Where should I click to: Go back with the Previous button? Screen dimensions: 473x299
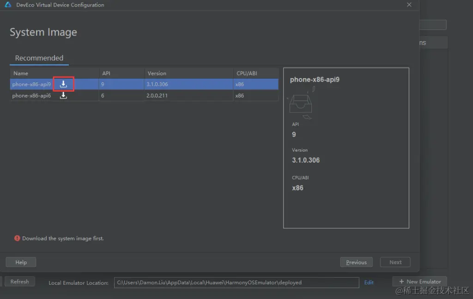[x=356, y=262]
